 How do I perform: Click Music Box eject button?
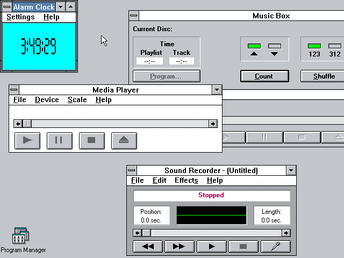pyautogui.click(x=333, y=138)
